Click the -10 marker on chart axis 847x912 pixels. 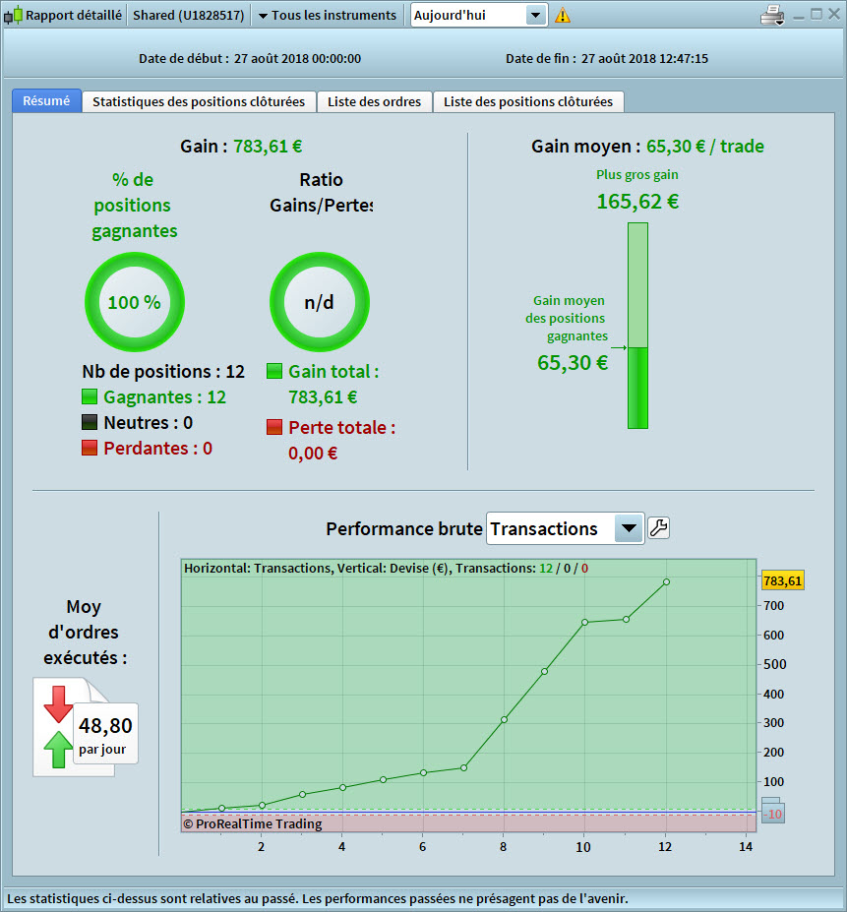[x=773, y=813]
